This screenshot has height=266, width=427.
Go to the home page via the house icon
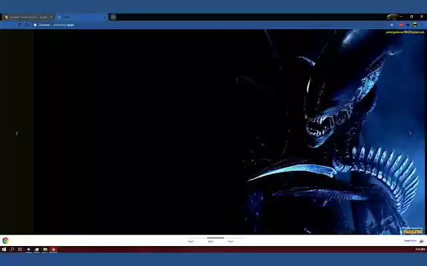(x=27, y=25)
